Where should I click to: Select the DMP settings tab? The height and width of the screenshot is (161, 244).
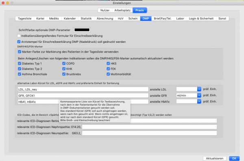pyautogui.click(x=146, y=18)
